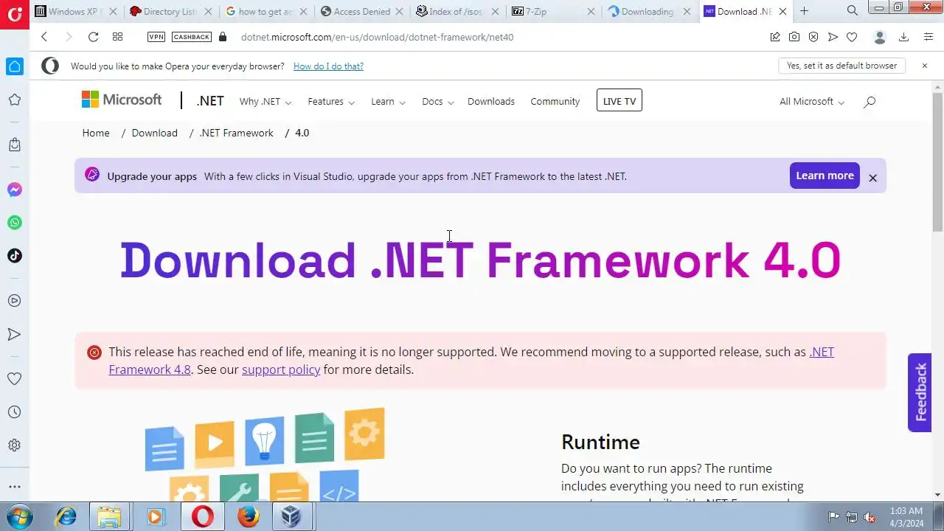Open Community nav link

point(555,102)
